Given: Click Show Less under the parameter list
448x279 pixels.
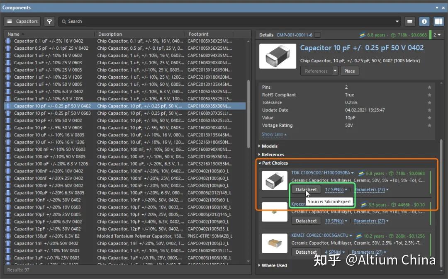Looking at the screenshot, I should (273, 134).
